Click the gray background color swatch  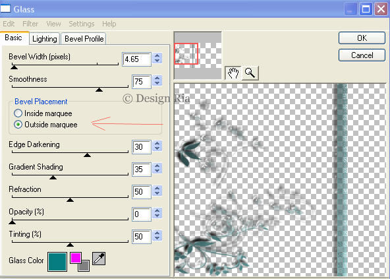(x=84, y=266)
